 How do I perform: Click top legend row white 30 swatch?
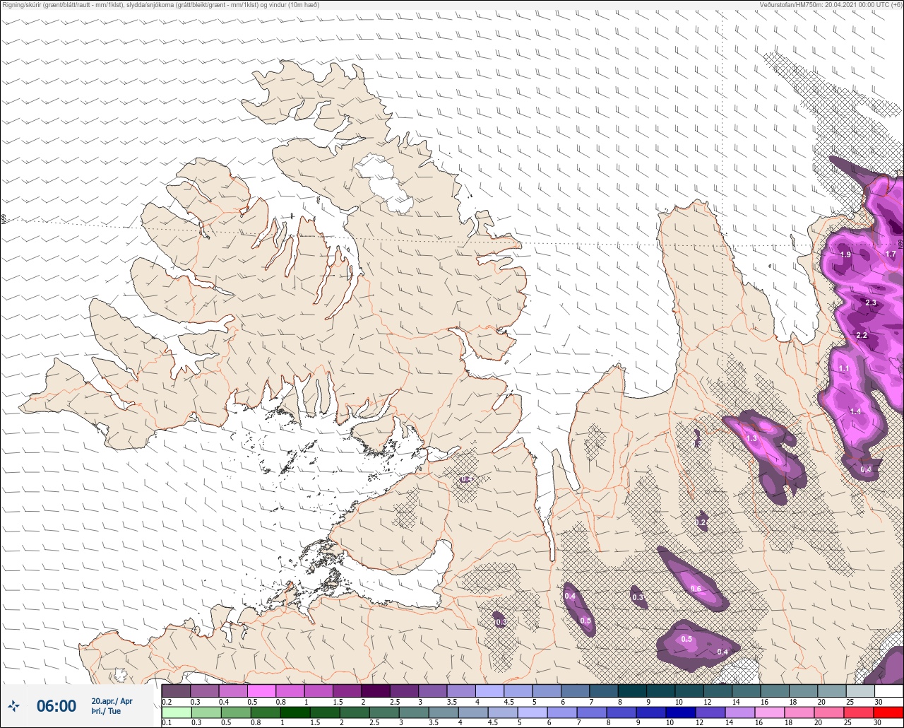tap(888, 691)
